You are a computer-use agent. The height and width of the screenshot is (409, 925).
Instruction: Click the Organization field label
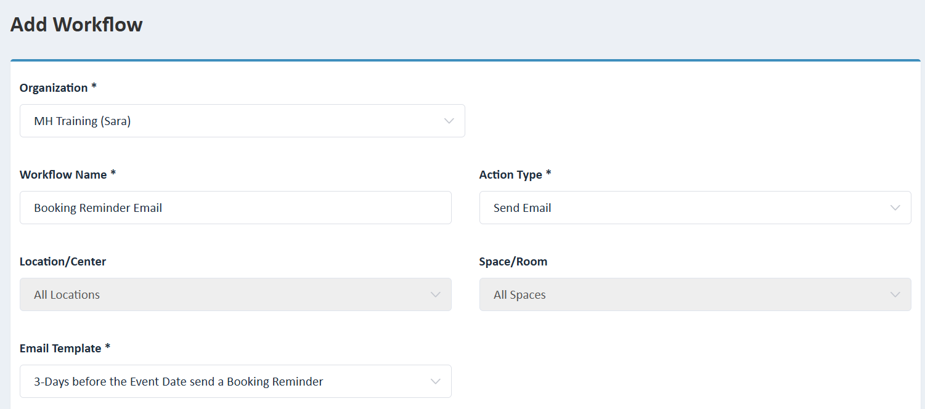[x=58, y=87]
